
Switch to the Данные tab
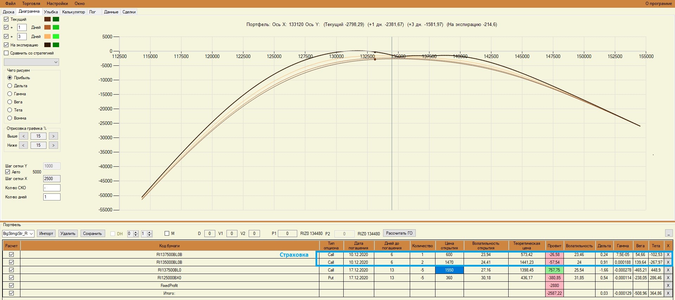pyautogui.click(x=111, y=12)
